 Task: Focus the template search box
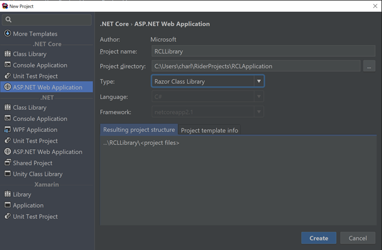(x=48, y=20)
